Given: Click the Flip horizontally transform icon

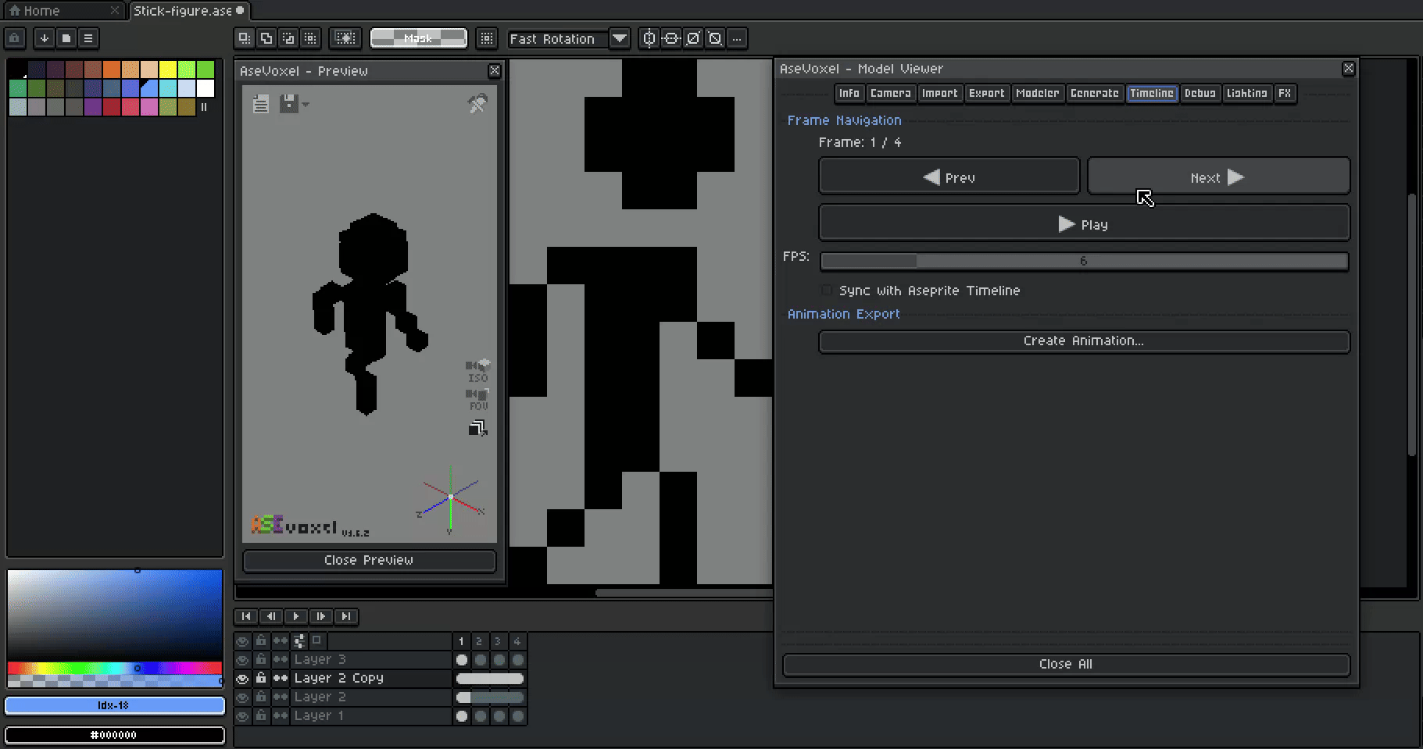Looking at the screenshot, I should coord(649,38).
